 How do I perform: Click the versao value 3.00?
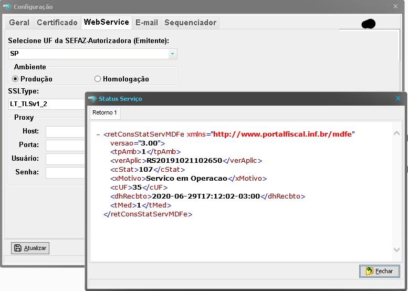tap(149, 143)
